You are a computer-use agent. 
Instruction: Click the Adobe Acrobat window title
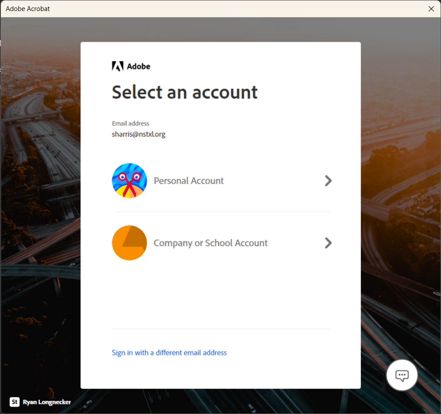28,9
